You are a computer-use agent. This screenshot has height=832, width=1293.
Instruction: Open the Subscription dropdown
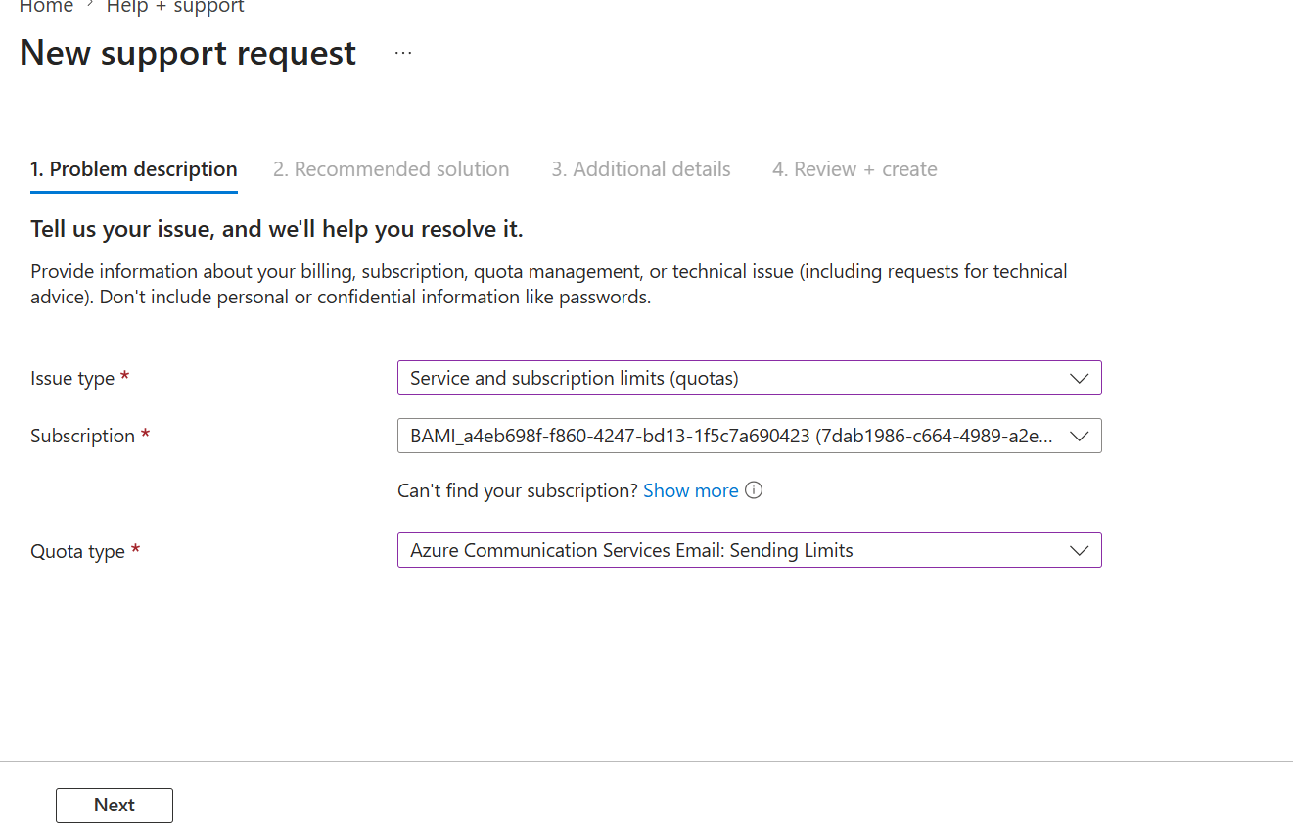(x=750, y=436)
